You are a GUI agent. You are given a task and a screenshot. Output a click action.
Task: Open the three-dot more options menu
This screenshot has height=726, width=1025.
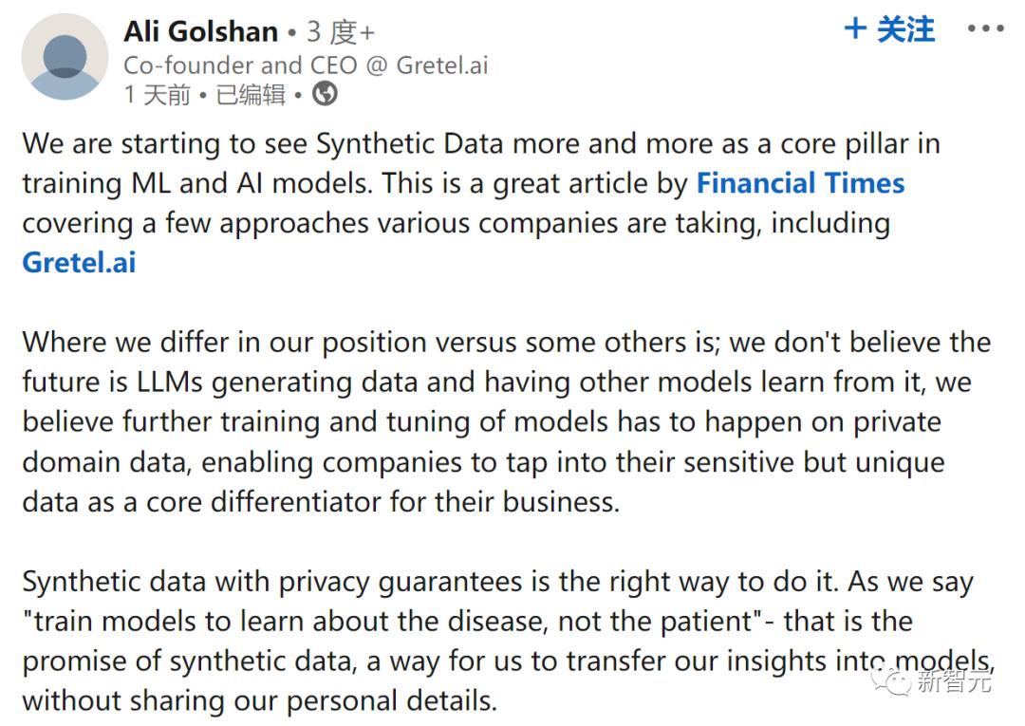(985, 28)
